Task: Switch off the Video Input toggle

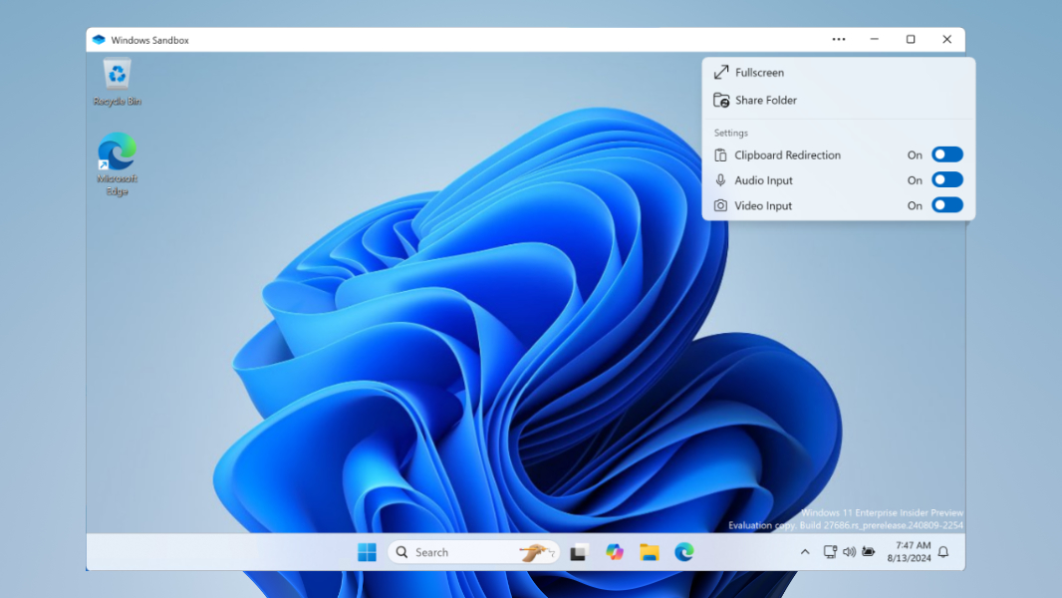Action: tap(946, 205)
